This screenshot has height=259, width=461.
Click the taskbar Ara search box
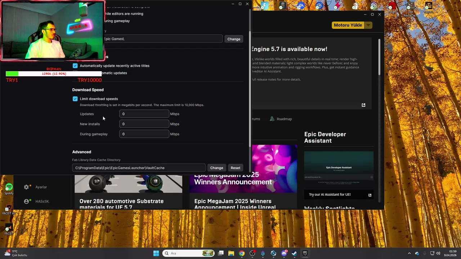(189, 253)
